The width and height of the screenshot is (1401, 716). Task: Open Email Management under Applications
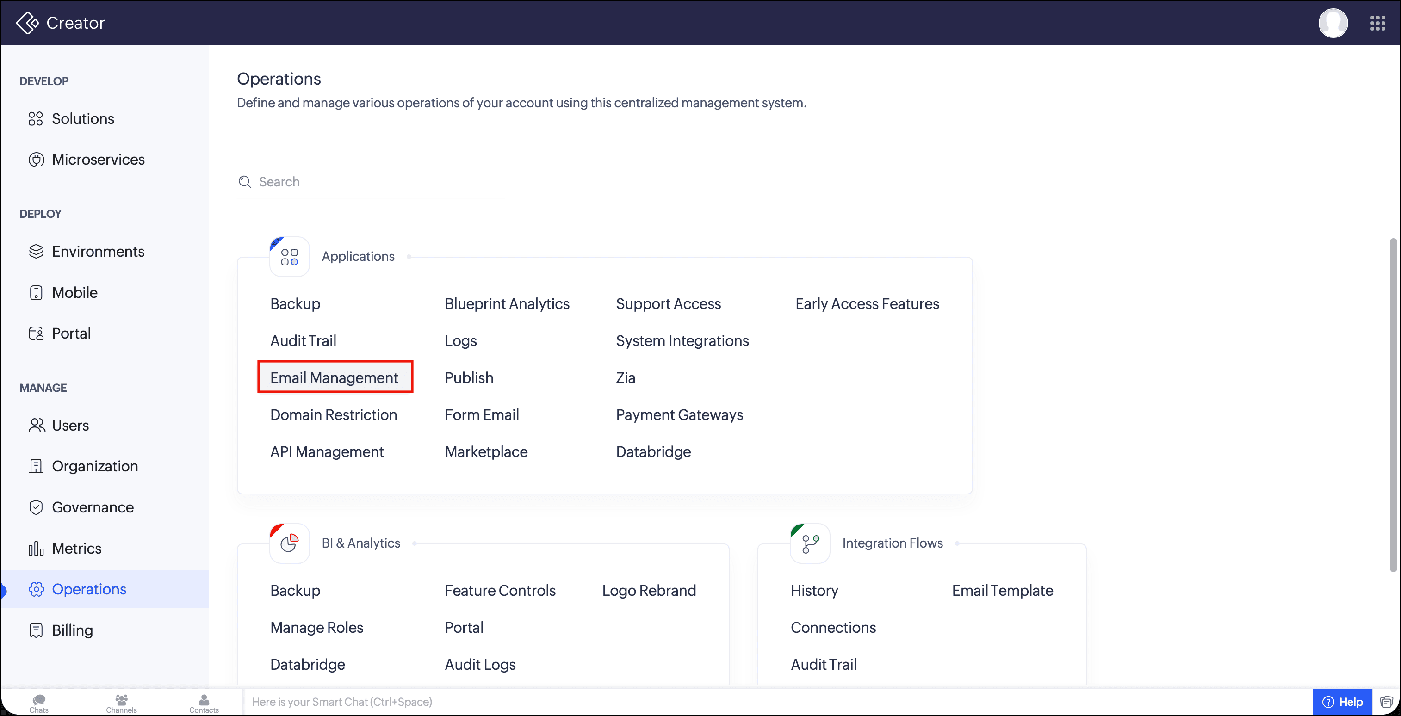(x=335, y=377)
